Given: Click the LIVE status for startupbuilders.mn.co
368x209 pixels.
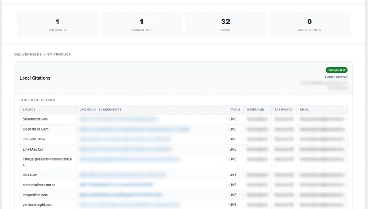Looking at the screenshot, I should (233, 185).
